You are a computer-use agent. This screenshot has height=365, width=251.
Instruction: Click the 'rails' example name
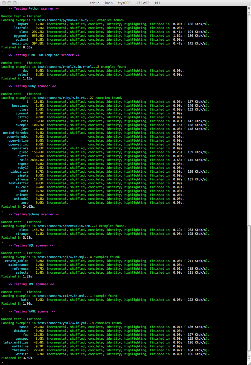[24, 160]
